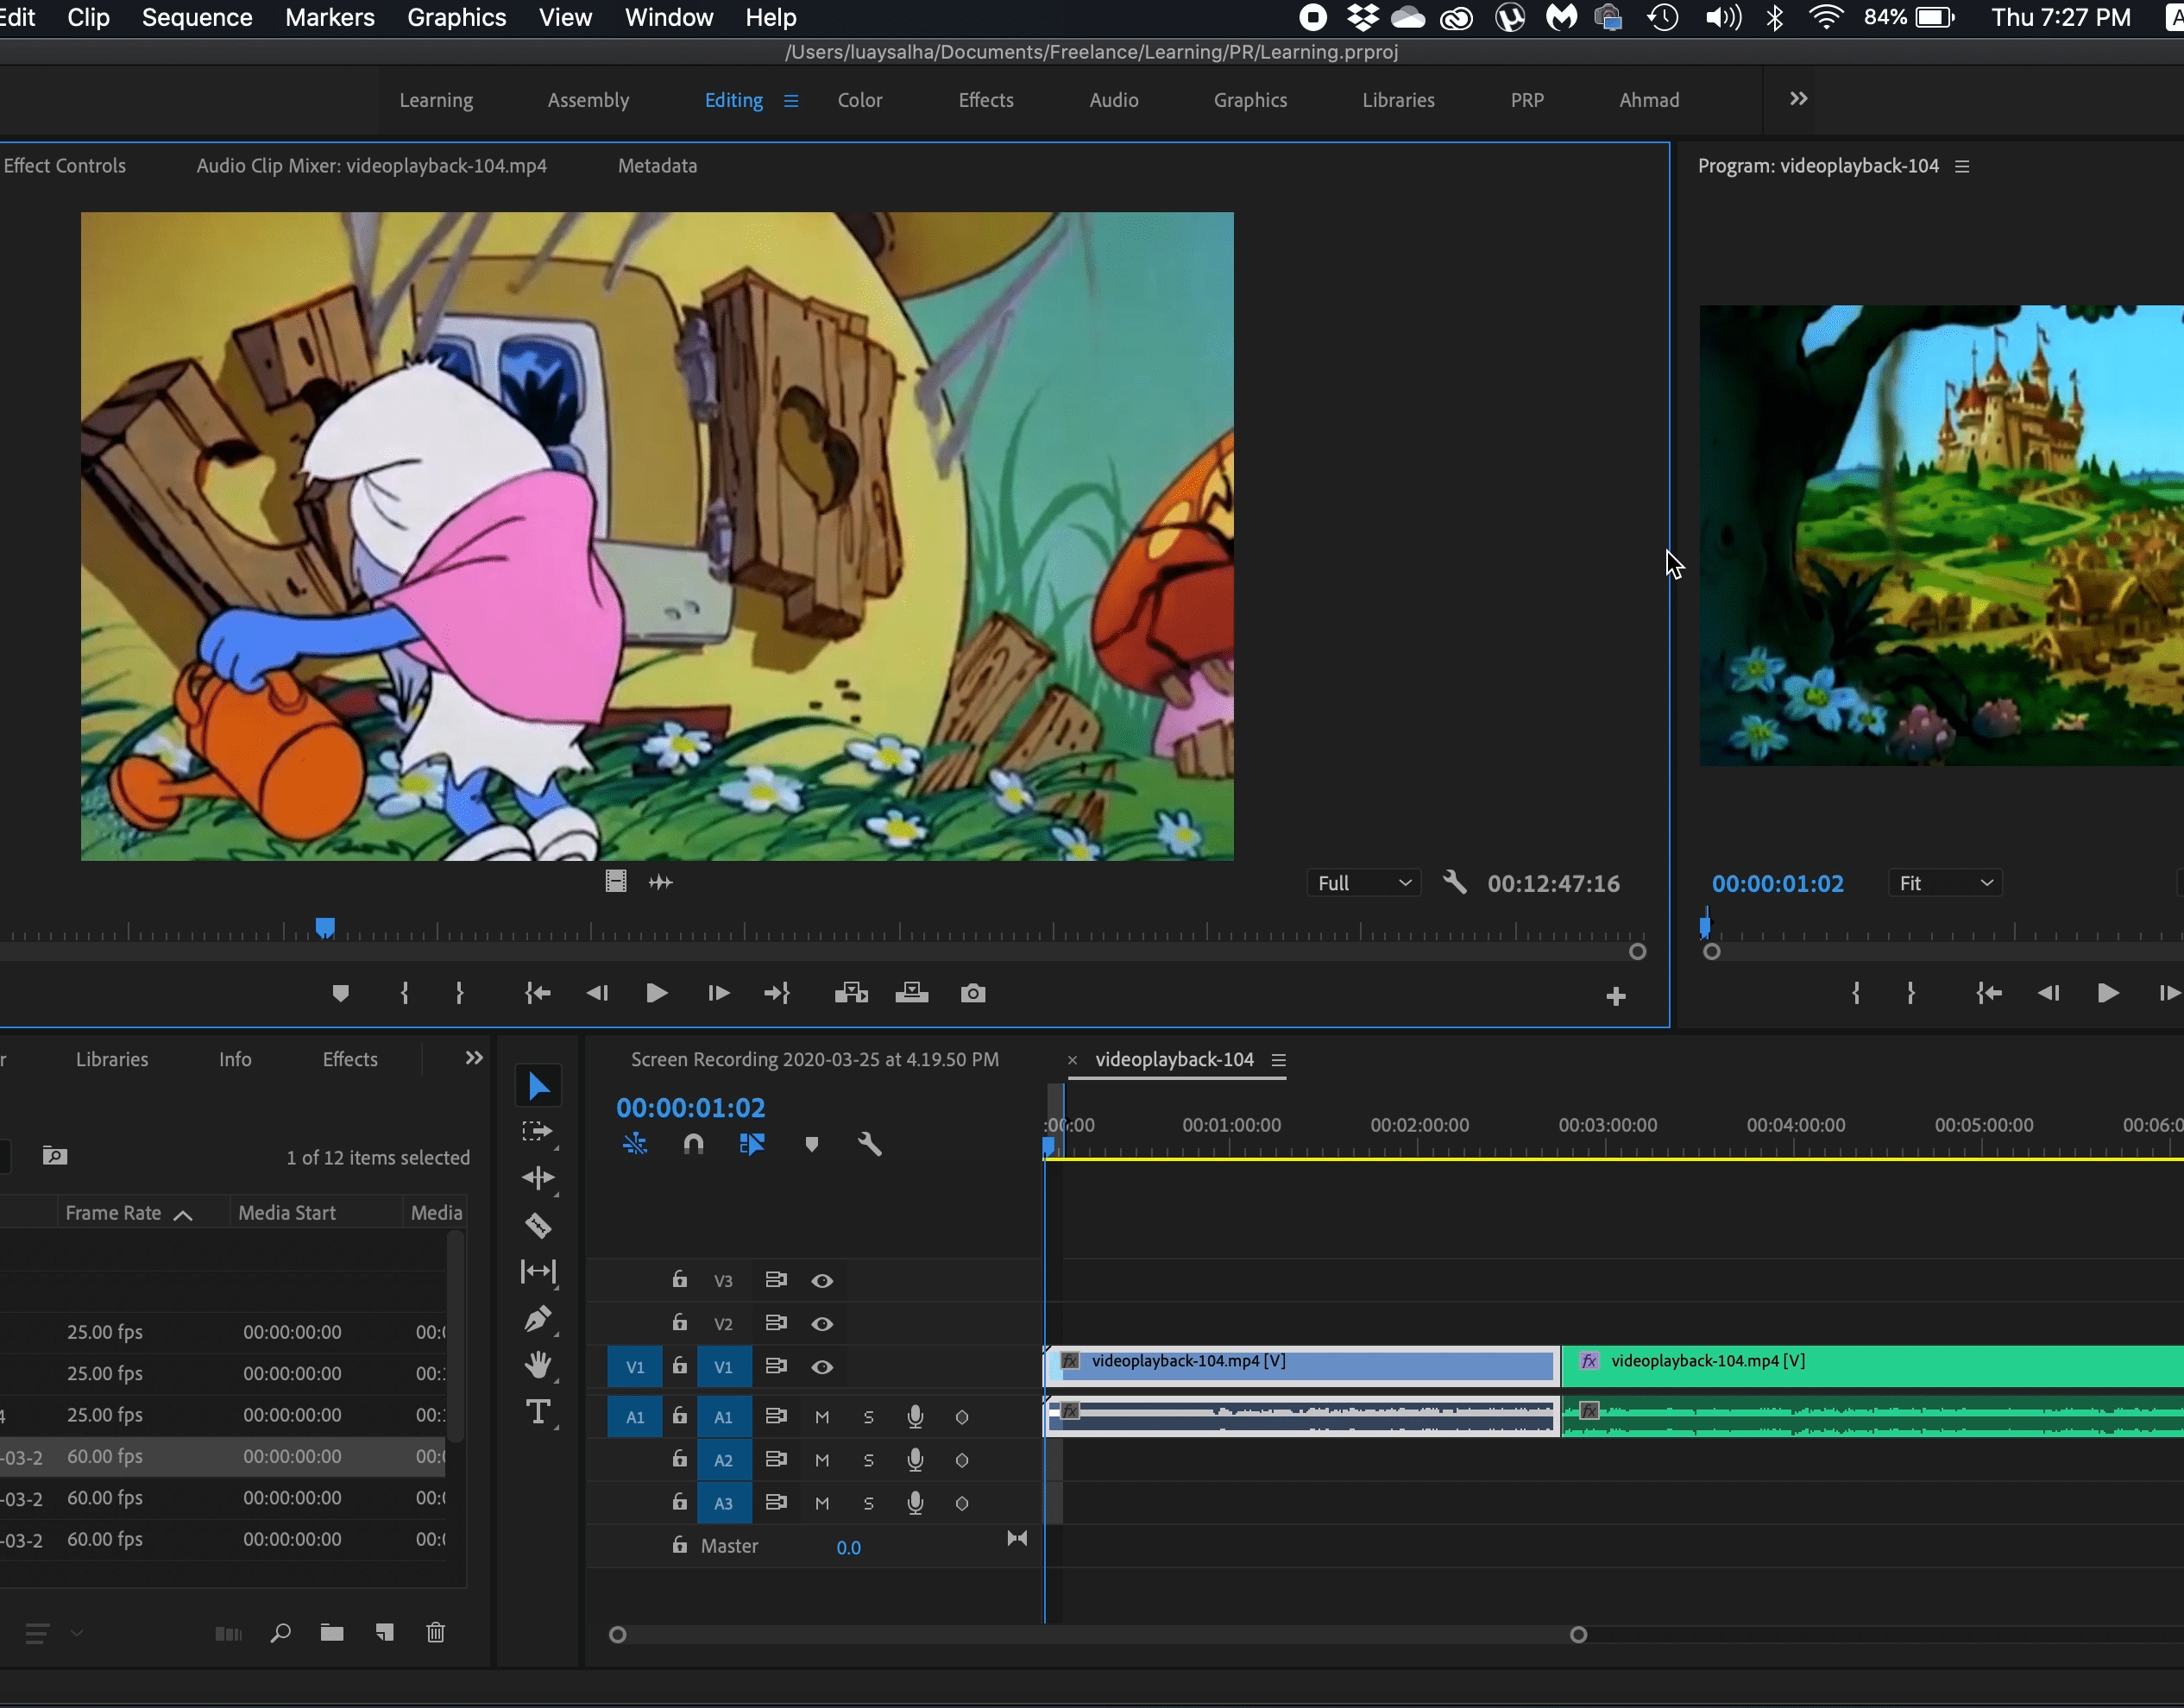Select the Type tool
This screenshot has width=2184, height=1708.
[538, 1412]
